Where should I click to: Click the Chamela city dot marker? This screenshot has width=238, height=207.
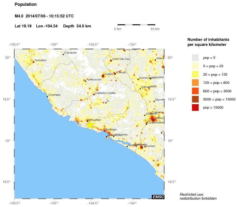[x=47, y=97]
